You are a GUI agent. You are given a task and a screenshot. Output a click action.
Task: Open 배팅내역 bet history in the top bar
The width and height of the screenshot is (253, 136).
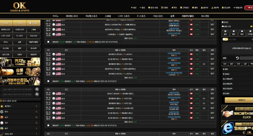tap(238, 8)
